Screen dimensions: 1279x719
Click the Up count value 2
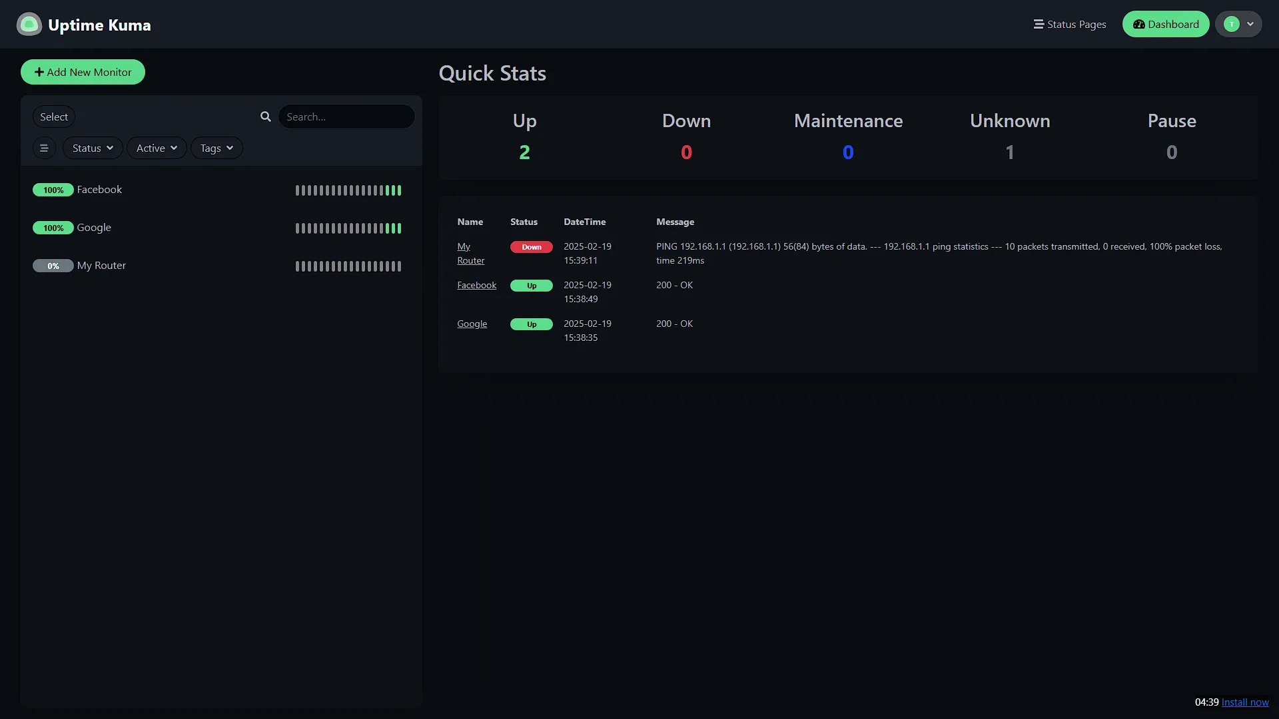(525, 152)
